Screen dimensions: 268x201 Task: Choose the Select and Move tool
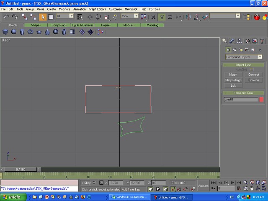(x=90, y=17)
